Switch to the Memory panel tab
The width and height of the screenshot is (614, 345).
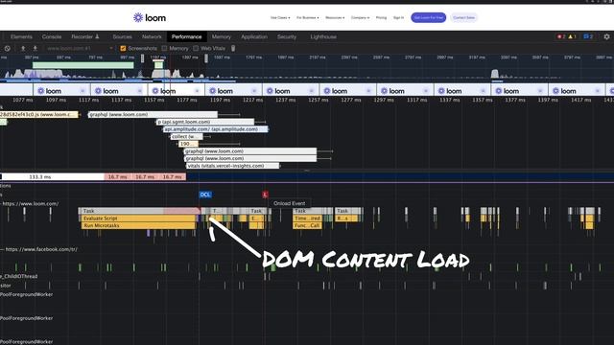click(x=222, y=36)
